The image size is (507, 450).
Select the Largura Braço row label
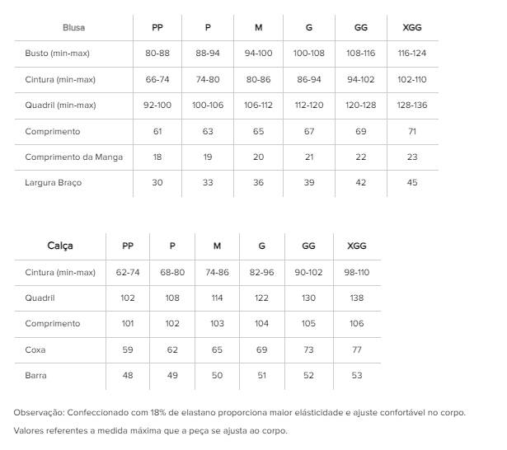coord(54,183)
